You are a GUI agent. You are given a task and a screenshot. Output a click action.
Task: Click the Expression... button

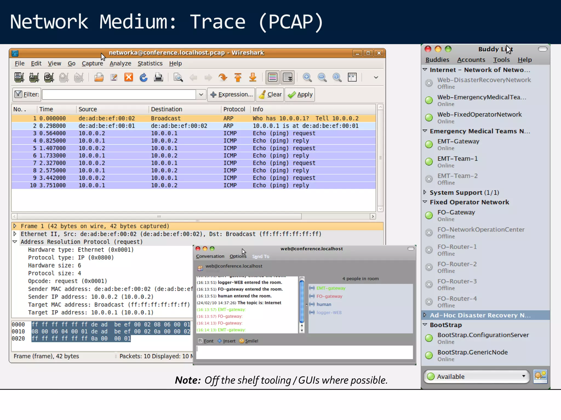point(231,94)
